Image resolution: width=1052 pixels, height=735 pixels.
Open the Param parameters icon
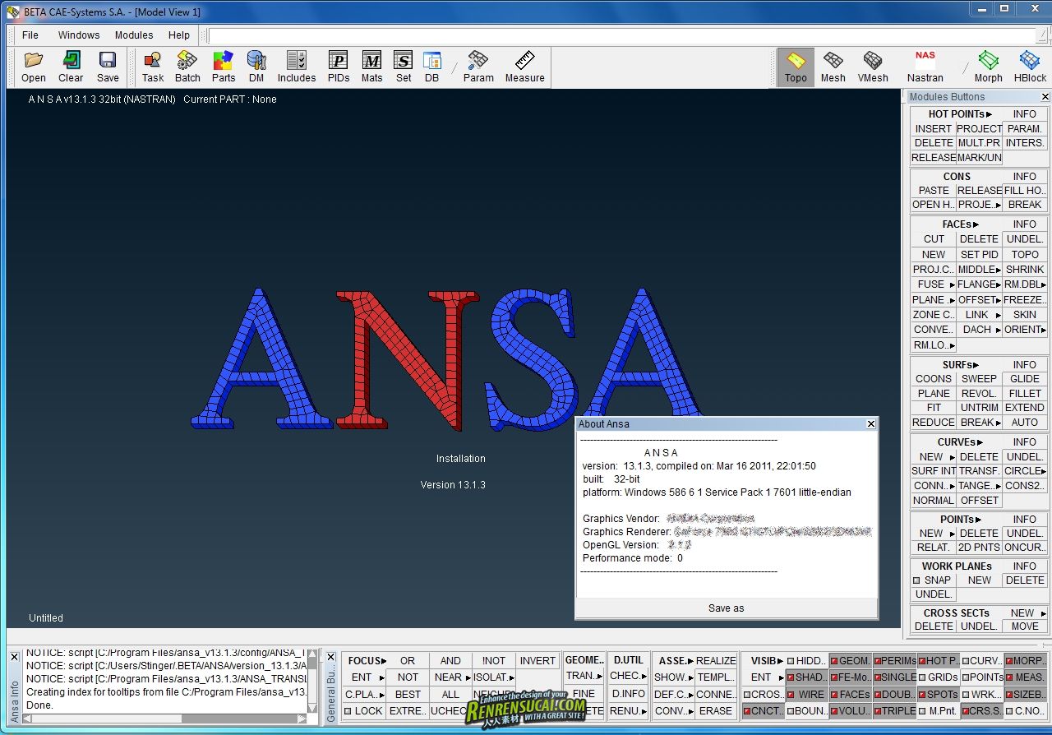(478, 67)
